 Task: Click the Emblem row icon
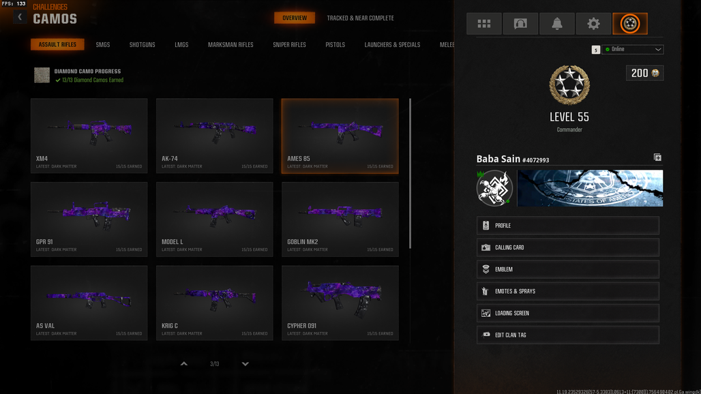486,269
